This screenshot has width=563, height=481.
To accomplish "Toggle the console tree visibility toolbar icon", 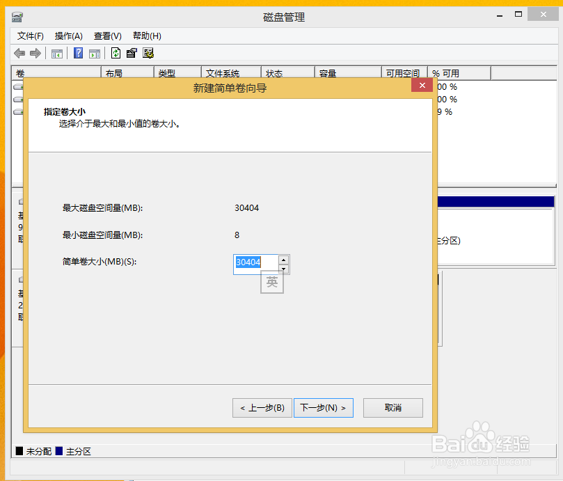I will tap(57, 53).
